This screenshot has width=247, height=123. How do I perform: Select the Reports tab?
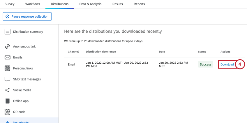click(139, 4)
